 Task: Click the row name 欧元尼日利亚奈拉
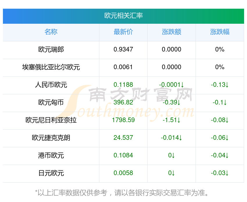point(51,120)
